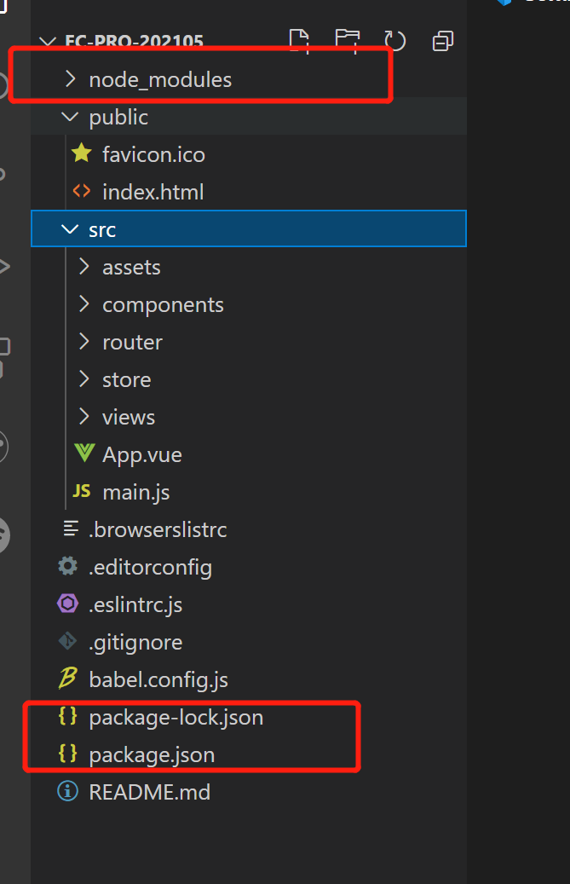Expand the router folder chevron
Image resolution: width=570 pixels, height=884 pixels.
[83, 342]
